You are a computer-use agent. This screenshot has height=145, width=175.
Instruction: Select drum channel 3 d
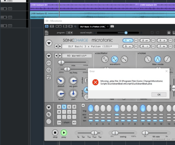click(162, 41)
